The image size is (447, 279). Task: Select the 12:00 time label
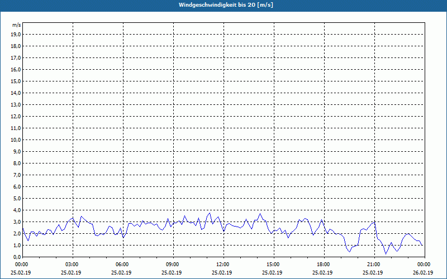223,264
